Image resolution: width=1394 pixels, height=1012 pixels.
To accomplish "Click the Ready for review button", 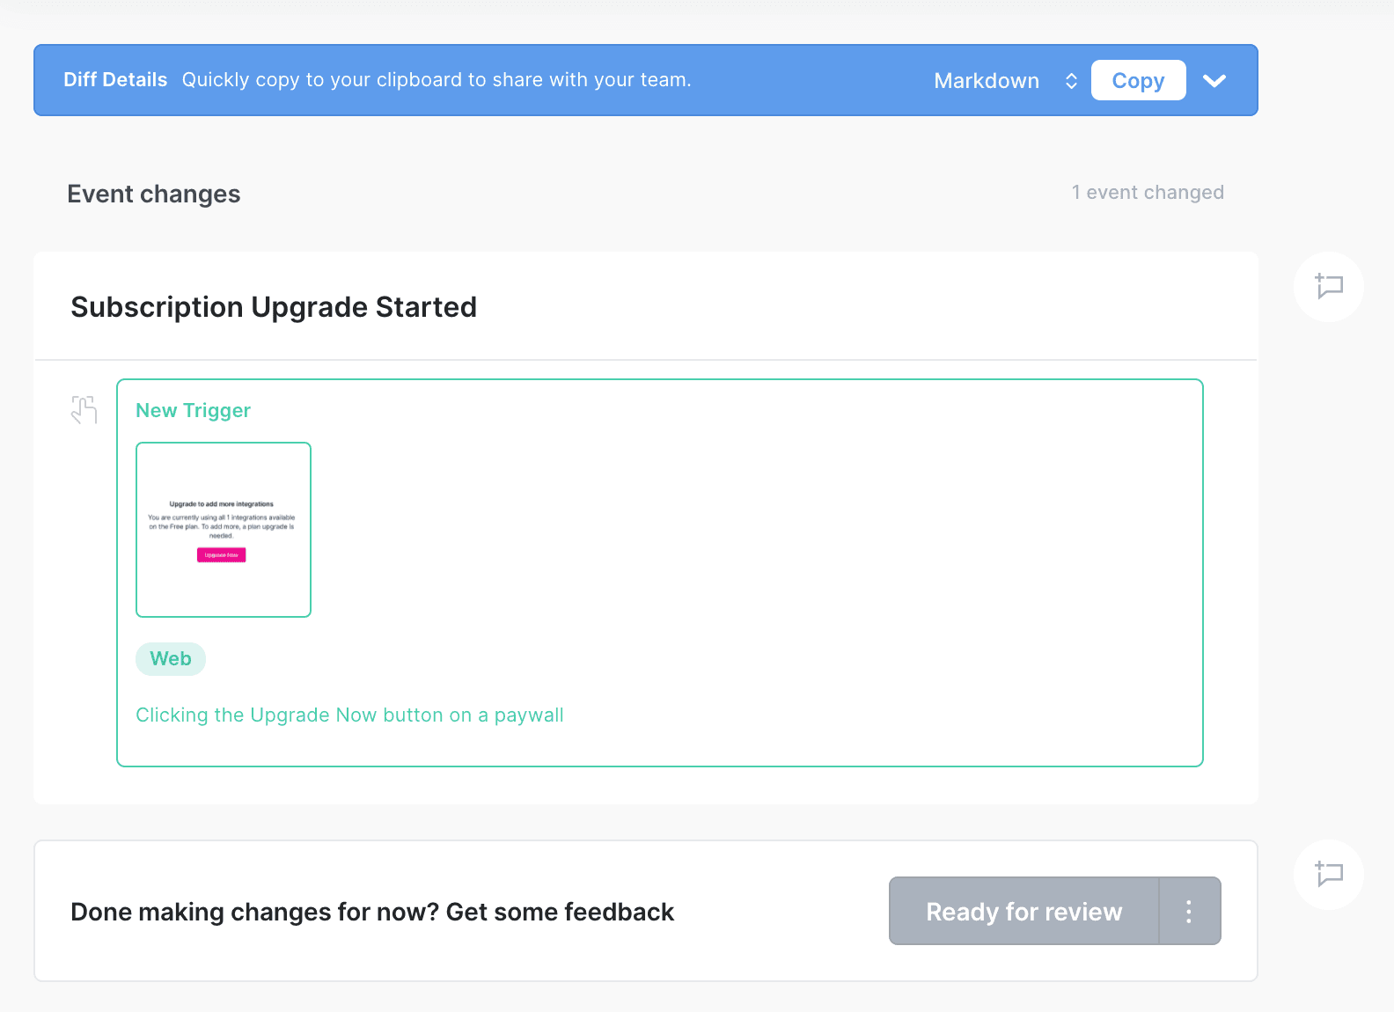I will [x=1023, y=911].
